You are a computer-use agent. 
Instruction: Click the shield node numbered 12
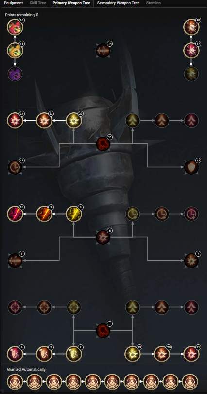(191, 167)
